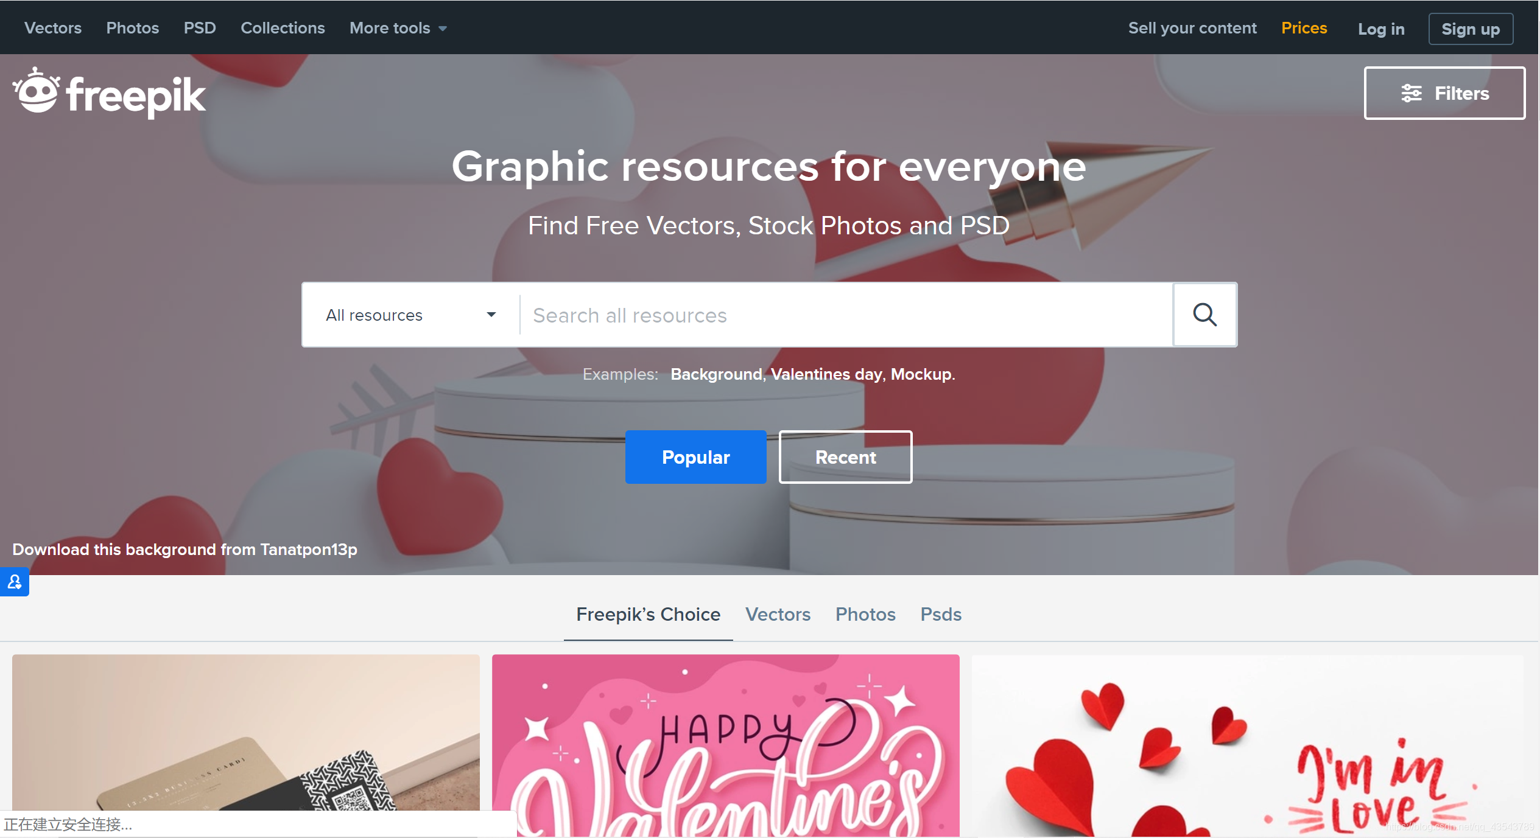Open the Happy Valentine's pink thumbnail
Screen dimensions: 1540x838
click(x=725, y=745)
